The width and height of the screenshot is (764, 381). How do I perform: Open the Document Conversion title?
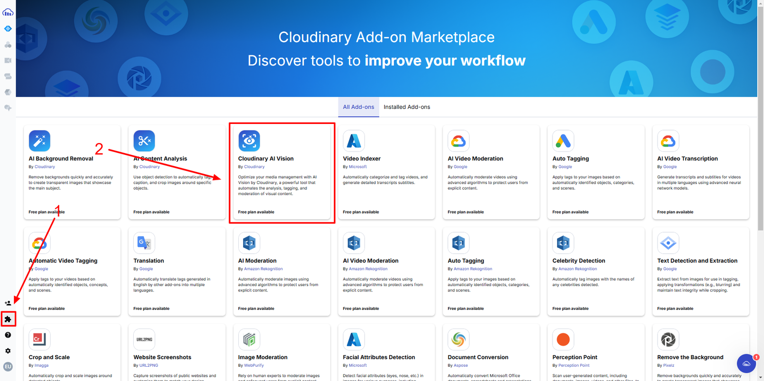478,357
